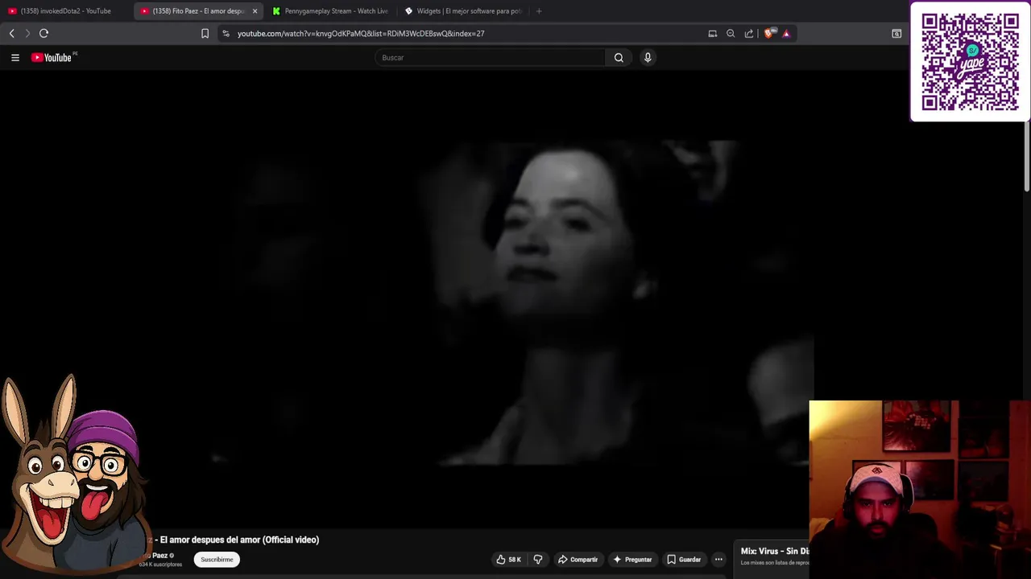Go back with browser back arrow

[11, 33]
